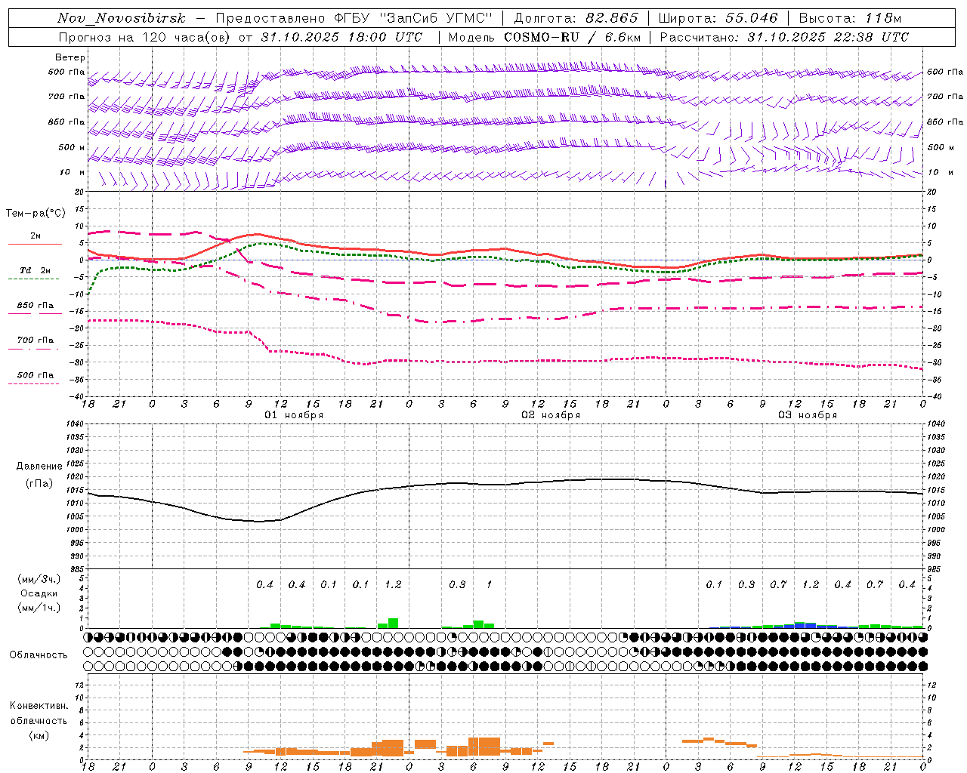Click the '1040' tick on left pressure axis
The height and width of the screenshot is (773, 967).
[76, 424]
